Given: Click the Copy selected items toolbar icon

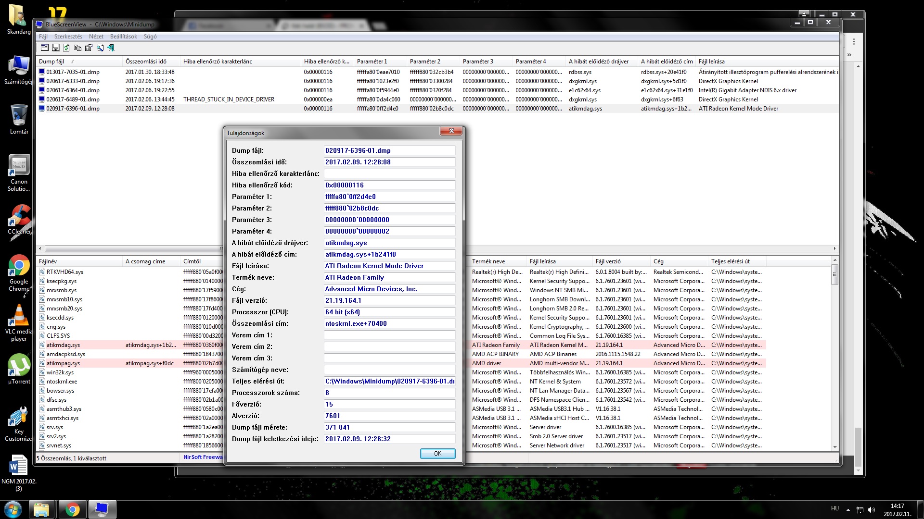Looking at the screenshot, I should coord(77,48).
